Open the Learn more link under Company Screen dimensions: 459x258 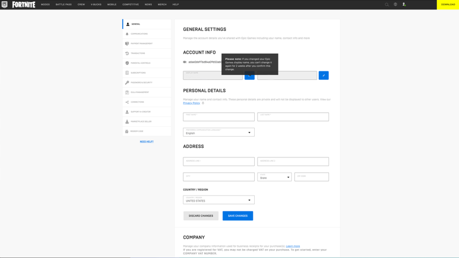click(x=293, y=246)
